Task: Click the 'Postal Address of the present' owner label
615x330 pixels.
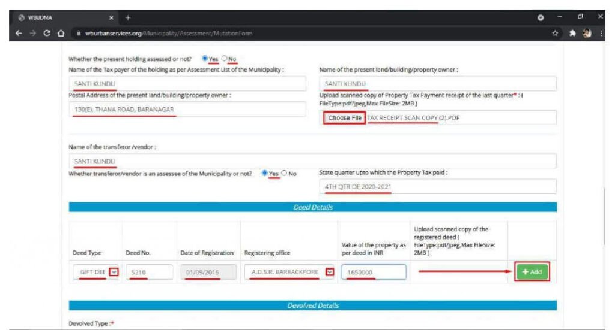Action: pyautogui.click(x=150, y=95)
